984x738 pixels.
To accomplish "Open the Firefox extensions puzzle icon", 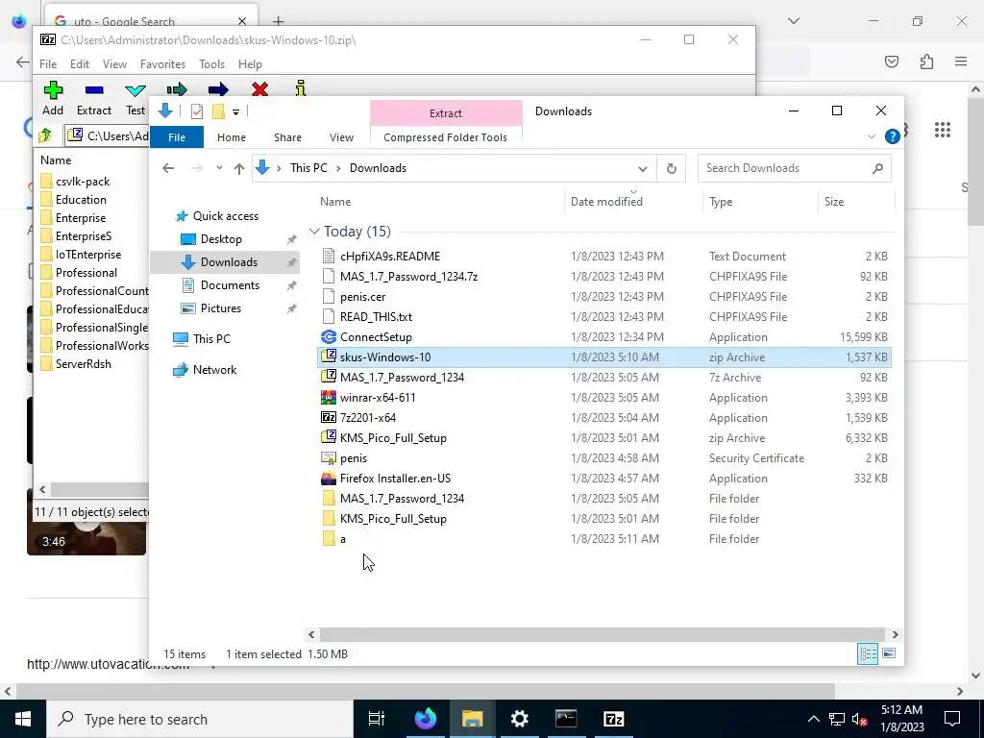I will coord(926,61).
